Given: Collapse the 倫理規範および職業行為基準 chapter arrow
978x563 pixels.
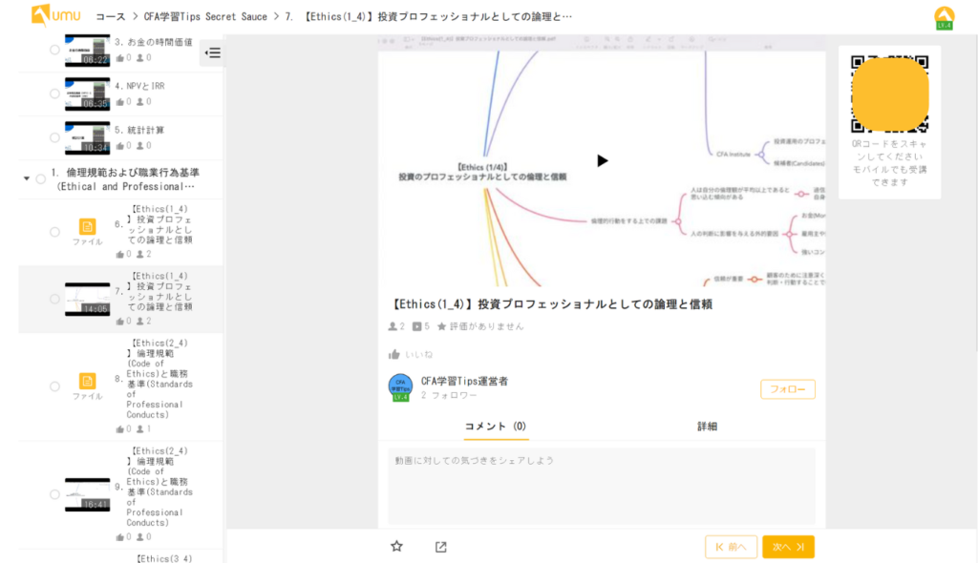Looking at the screenshot, I should (x=26, y=179).
